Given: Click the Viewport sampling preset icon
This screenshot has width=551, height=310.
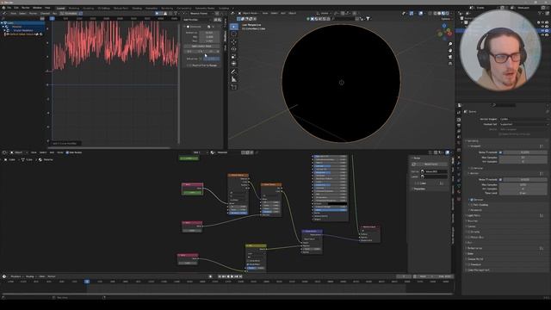Looking at the screenshot, I should point(542,146).
